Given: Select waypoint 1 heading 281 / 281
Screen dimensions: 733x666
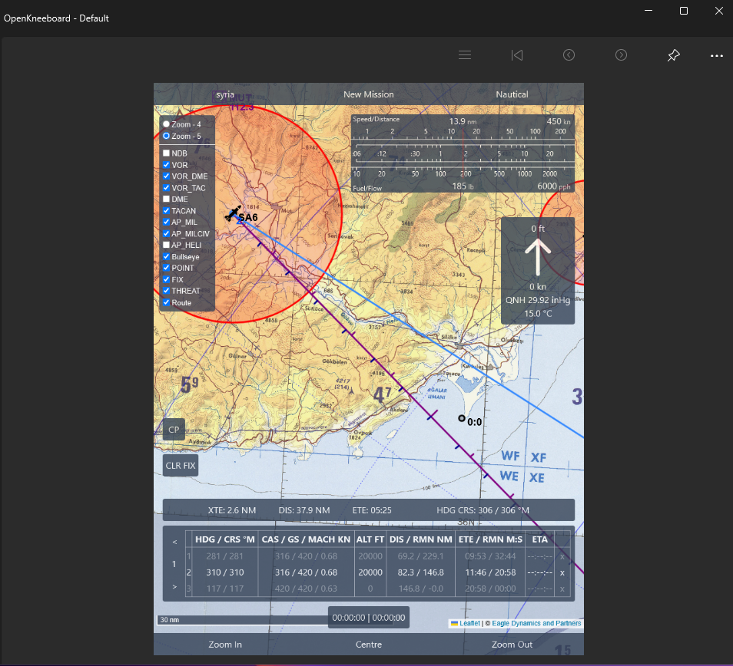Looking at the screenshot, I should 225,556.
